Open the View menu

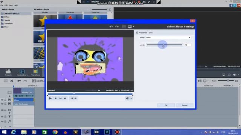[11, 5]
